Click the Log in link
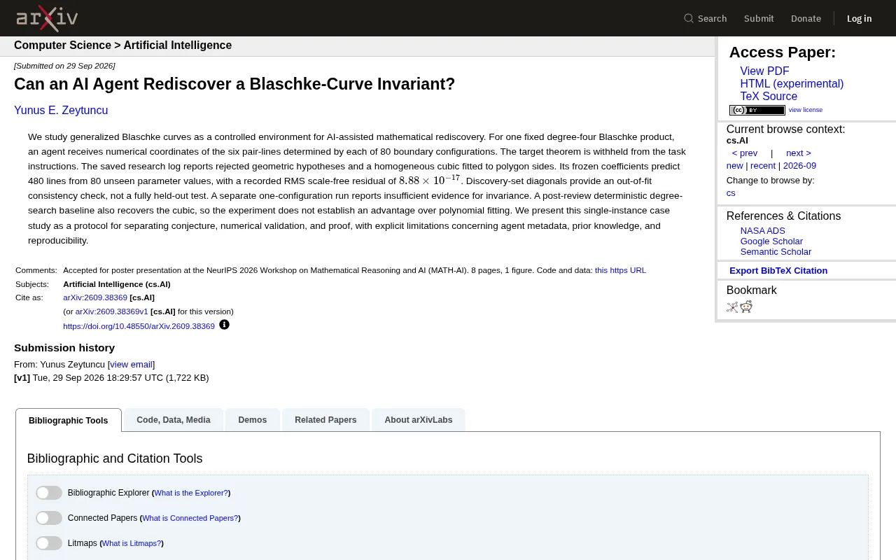Screen dimensions: 896x560 coord(860,18)
